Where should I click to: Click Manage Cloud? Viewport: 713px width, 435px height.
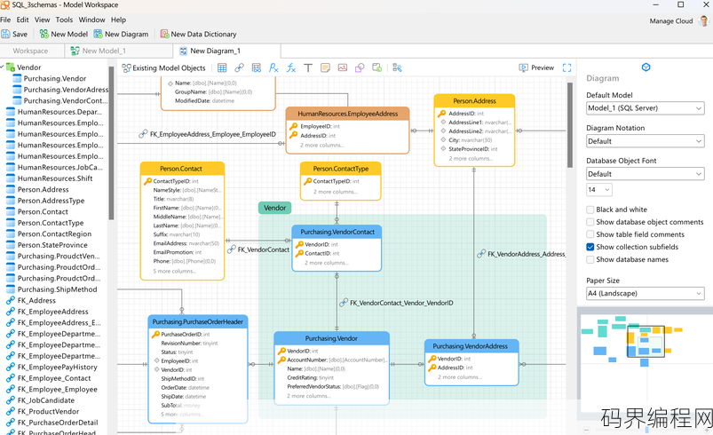coord(670,21)
